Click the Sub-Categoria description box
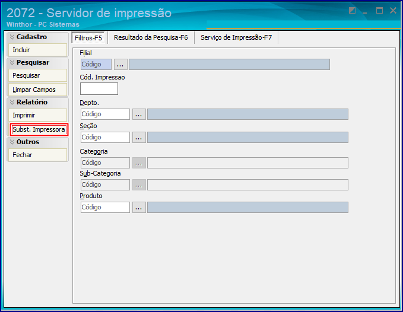Viewport: 403px width, 312px height. tap(247, 184)
